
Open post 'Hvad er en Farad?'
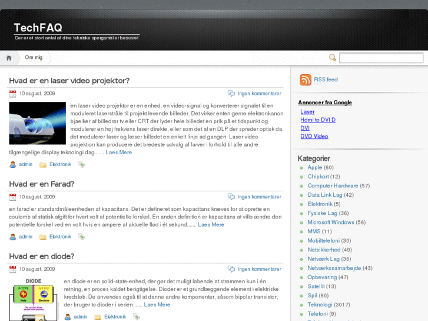click(41, 184)
